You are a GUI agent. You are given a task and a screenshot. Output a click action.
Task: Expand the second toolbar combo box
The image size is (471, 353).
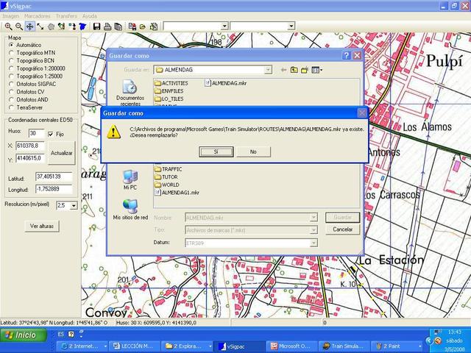(291, 26)
